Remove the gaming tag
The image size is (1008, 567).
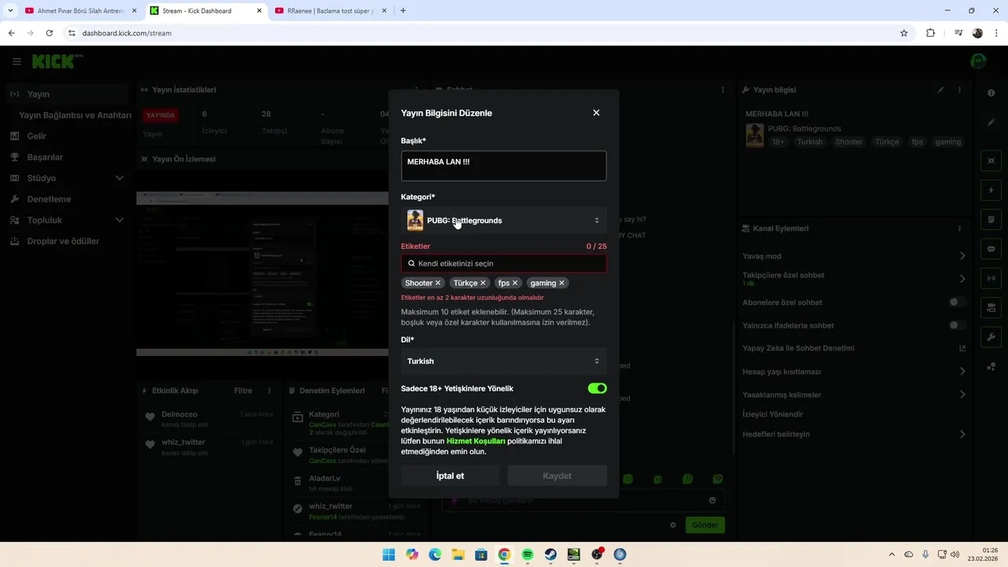[561, 283]
